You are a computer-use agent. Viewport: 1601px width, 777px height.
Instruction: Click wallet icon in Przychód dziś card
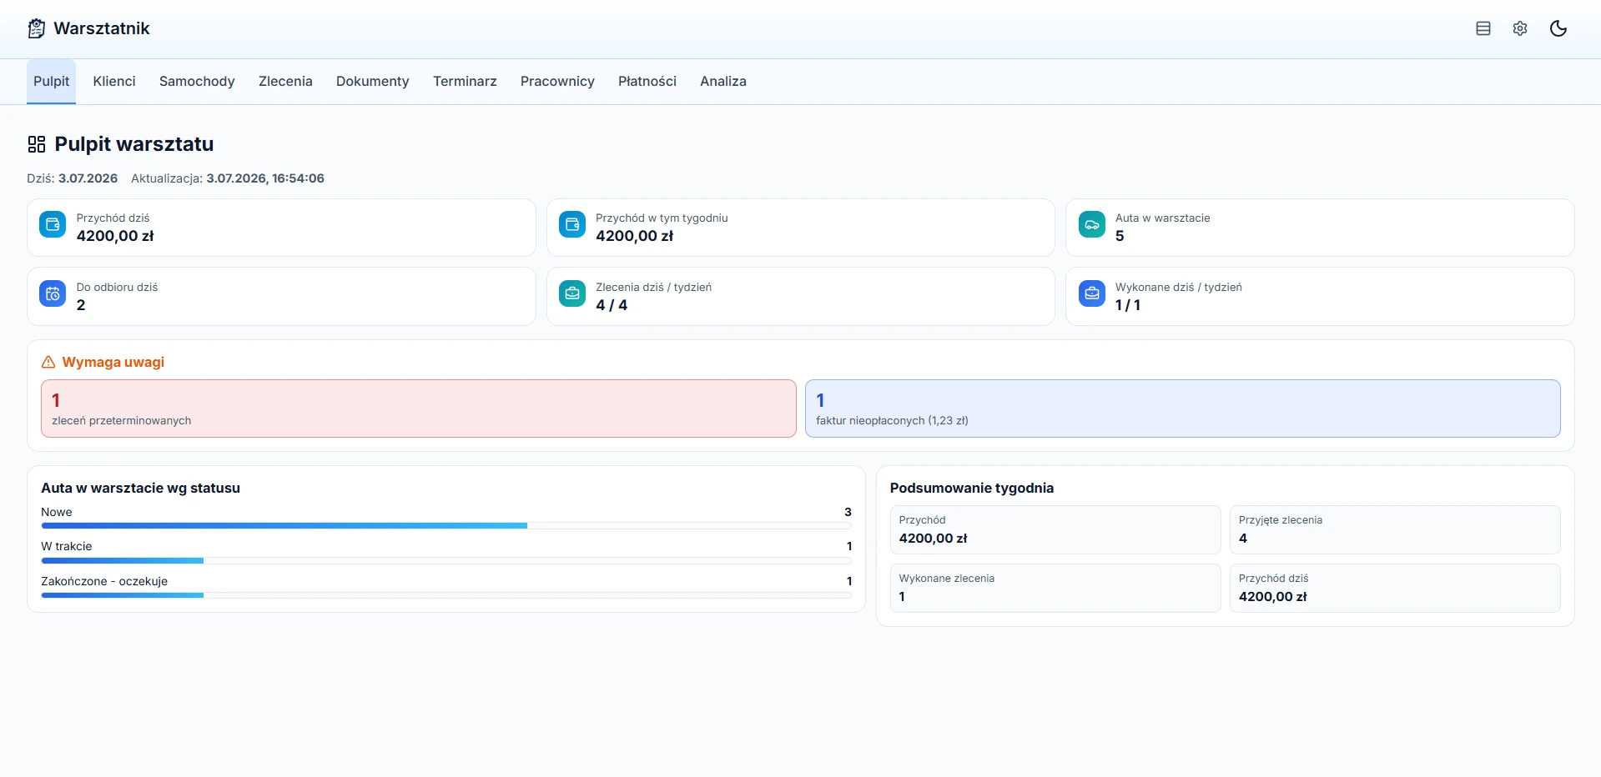coord(53,224)
